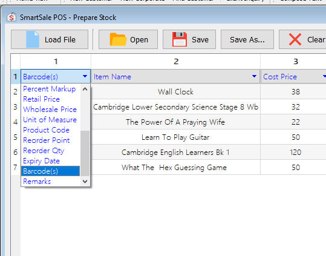The width and height of the screenshot is (326, 256).
Task: Click the yellow Open folder icon
Action: [118, 39]
